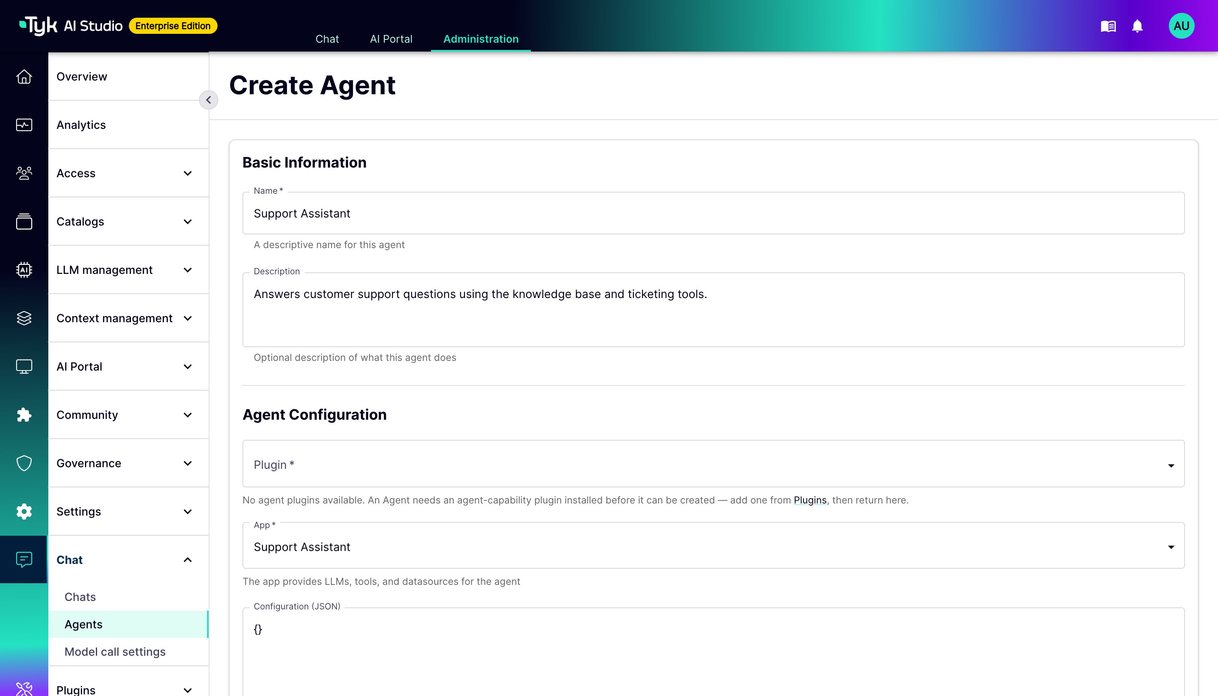
Task: Click the home Overview icon in sidebar
Action: pyautogui.click(x=24, y=77)
